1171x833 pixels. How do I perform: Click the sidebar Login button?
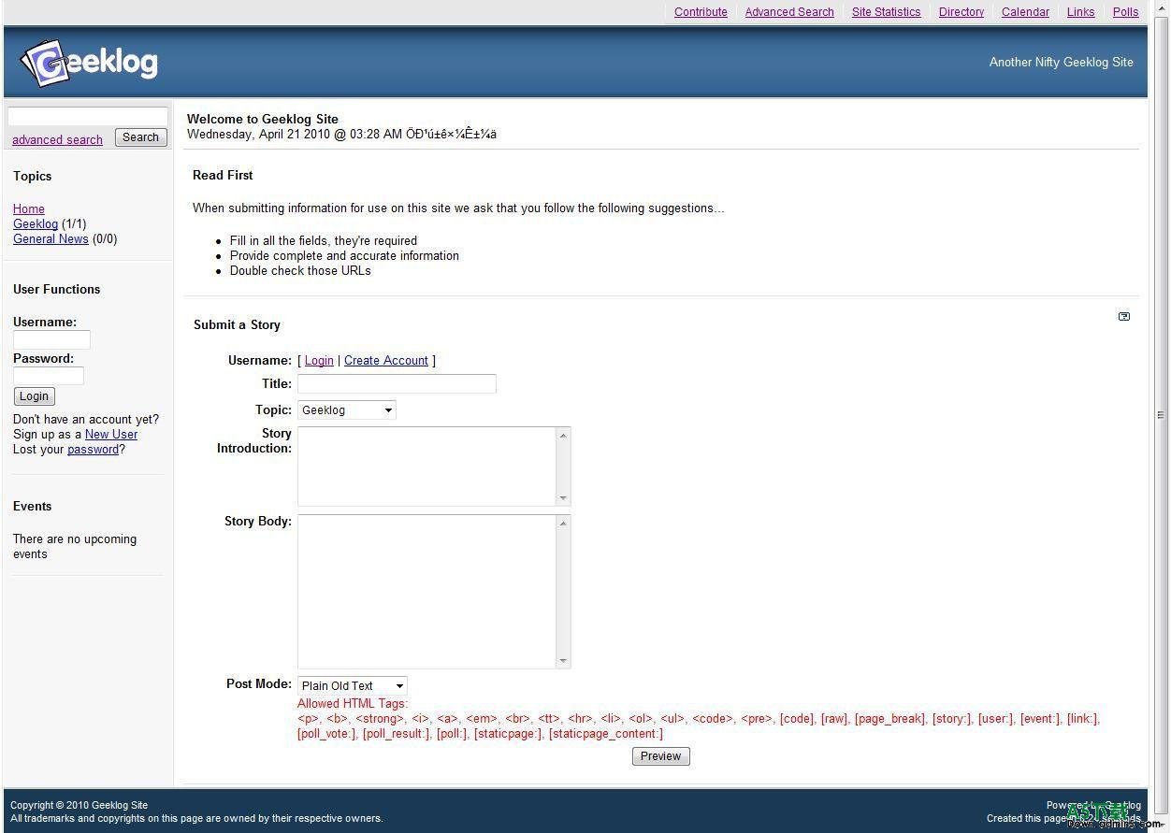(x=35, y=396)
